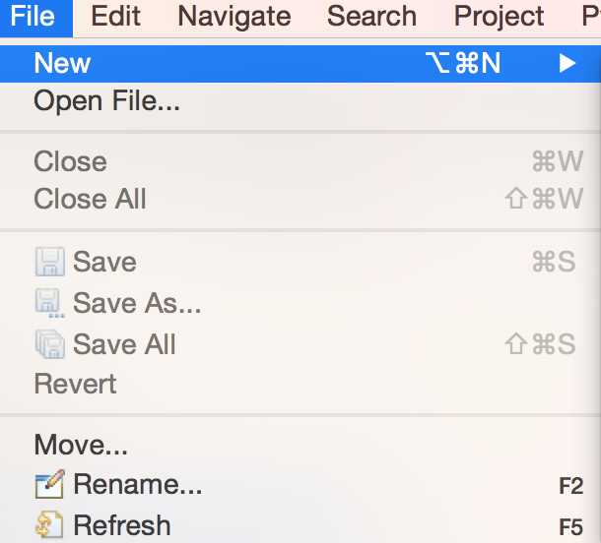Viewport: 601px width, 543px height.
Task: Choose Rename... menu entry text
Action: (x=137, y=484)
